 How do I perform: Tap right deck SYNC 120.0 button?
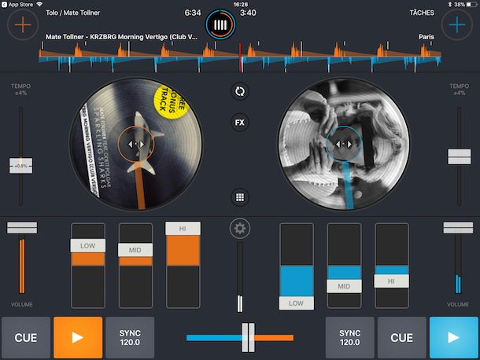click(x=349, y=337)
